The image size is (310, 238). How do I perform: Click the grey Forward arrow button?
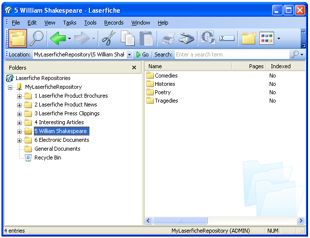pyautogui.click(x=82, y=38)
